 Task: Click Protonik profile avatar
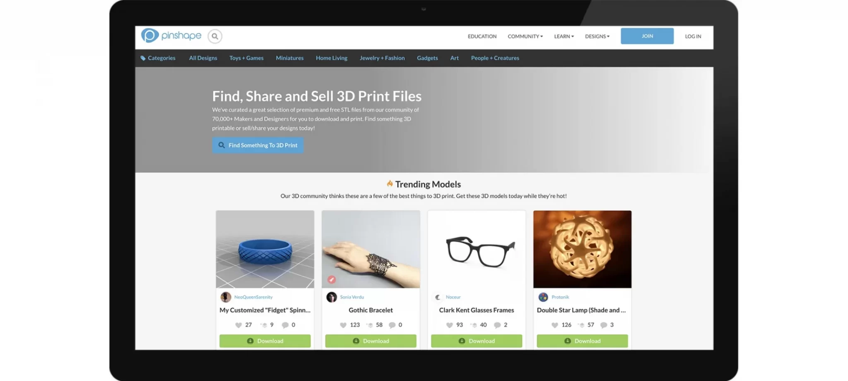click(x=543, y=297)
